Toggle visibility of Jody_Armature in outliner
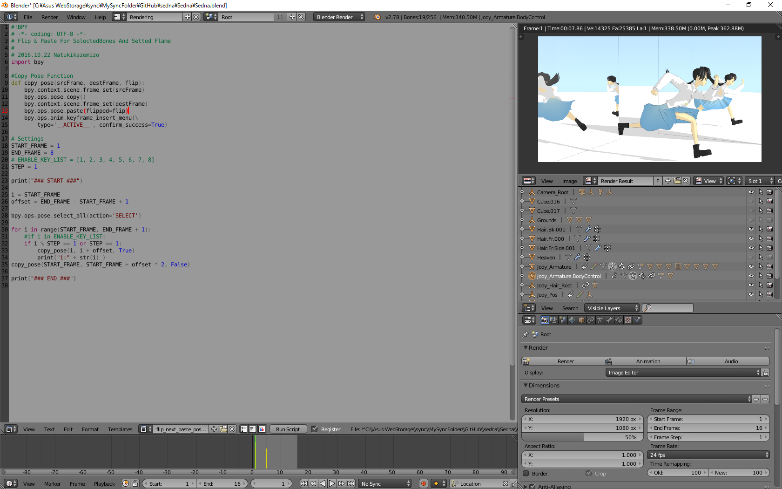Viewport: 782px width, 489px height. coord(751,266)
